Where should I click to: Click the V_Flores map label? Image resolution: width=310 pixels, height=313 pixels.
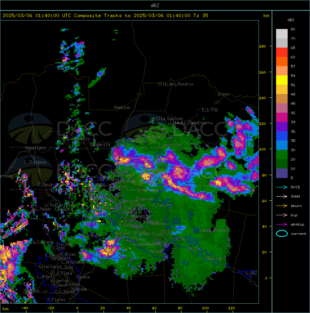[x=56, y=300]
